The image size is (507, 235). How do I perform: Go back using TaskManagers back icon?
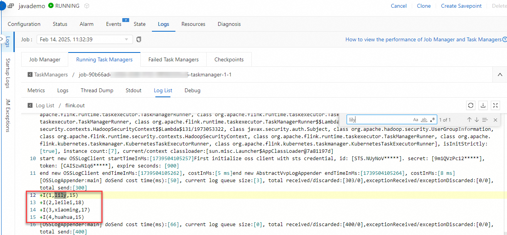click(x=30, y=74)
